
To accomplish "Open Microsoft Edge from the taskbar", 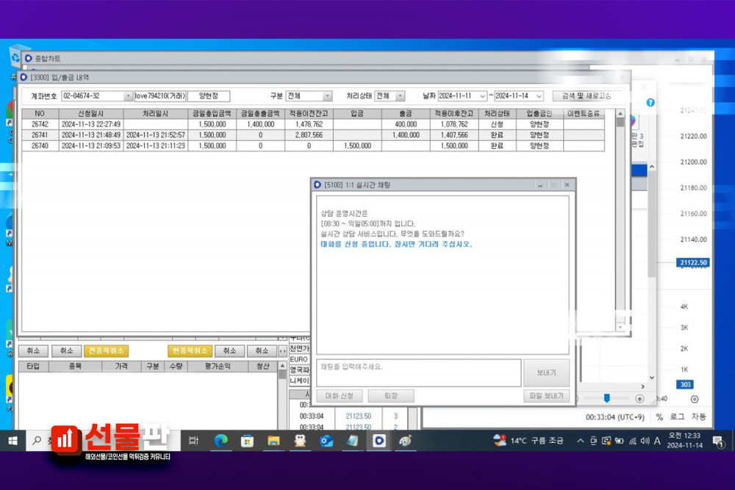I will 220,441.
